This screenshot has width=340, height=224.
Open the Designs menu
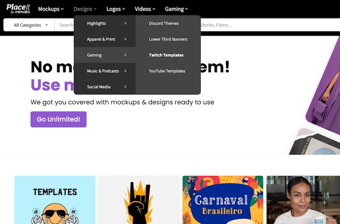[x=85, y=9]
